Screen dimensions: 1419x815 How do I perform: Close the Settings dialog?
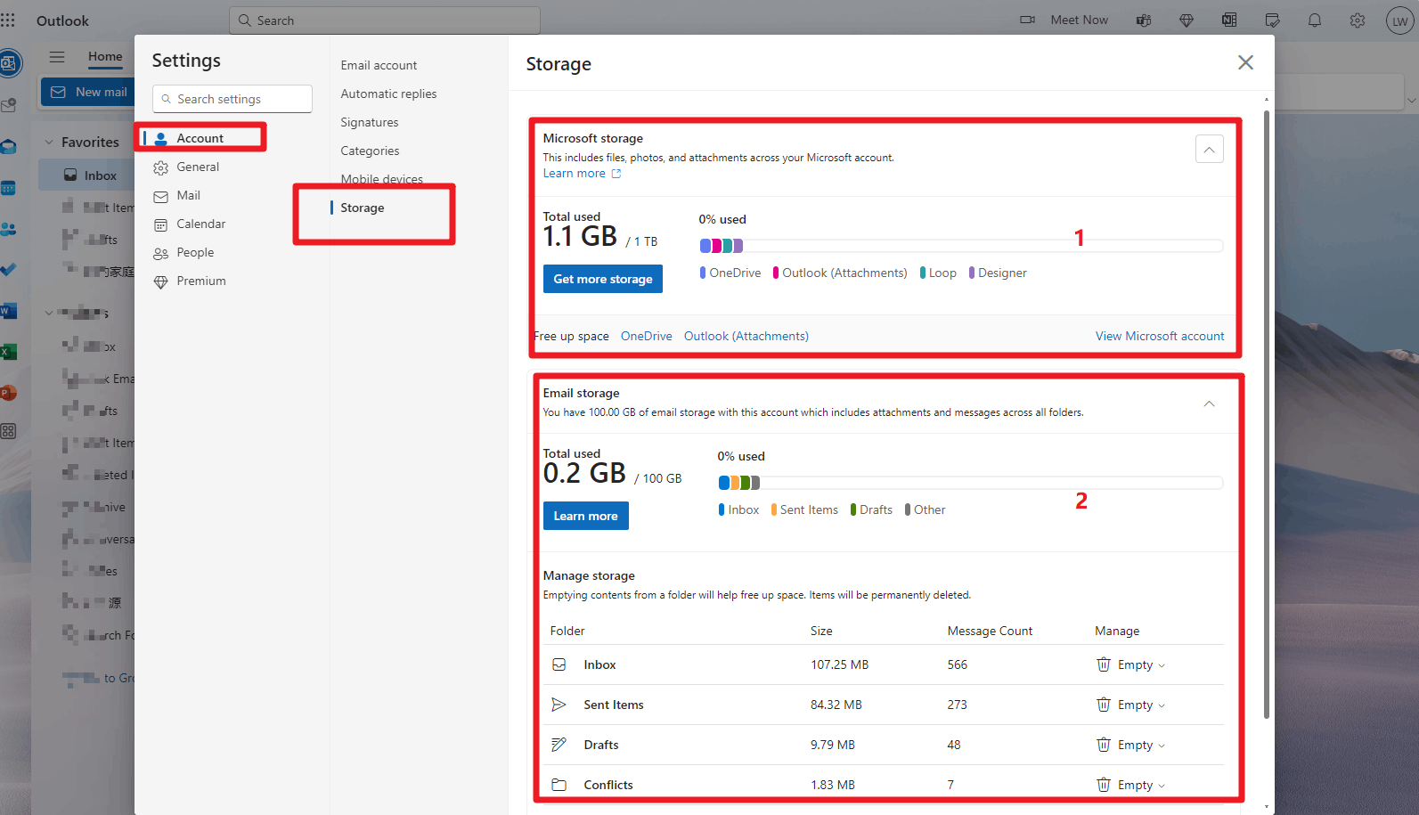tap(1245, 62)
